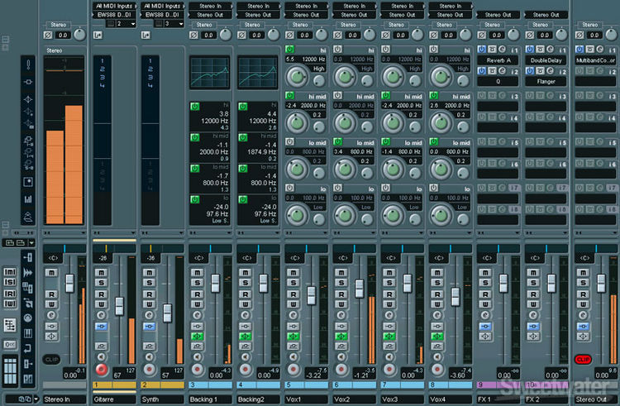Image resolution: width=620 pixels, height=406 pixels.
Task: Click the Gitarre volume fader handle
Action: [119, 307]
